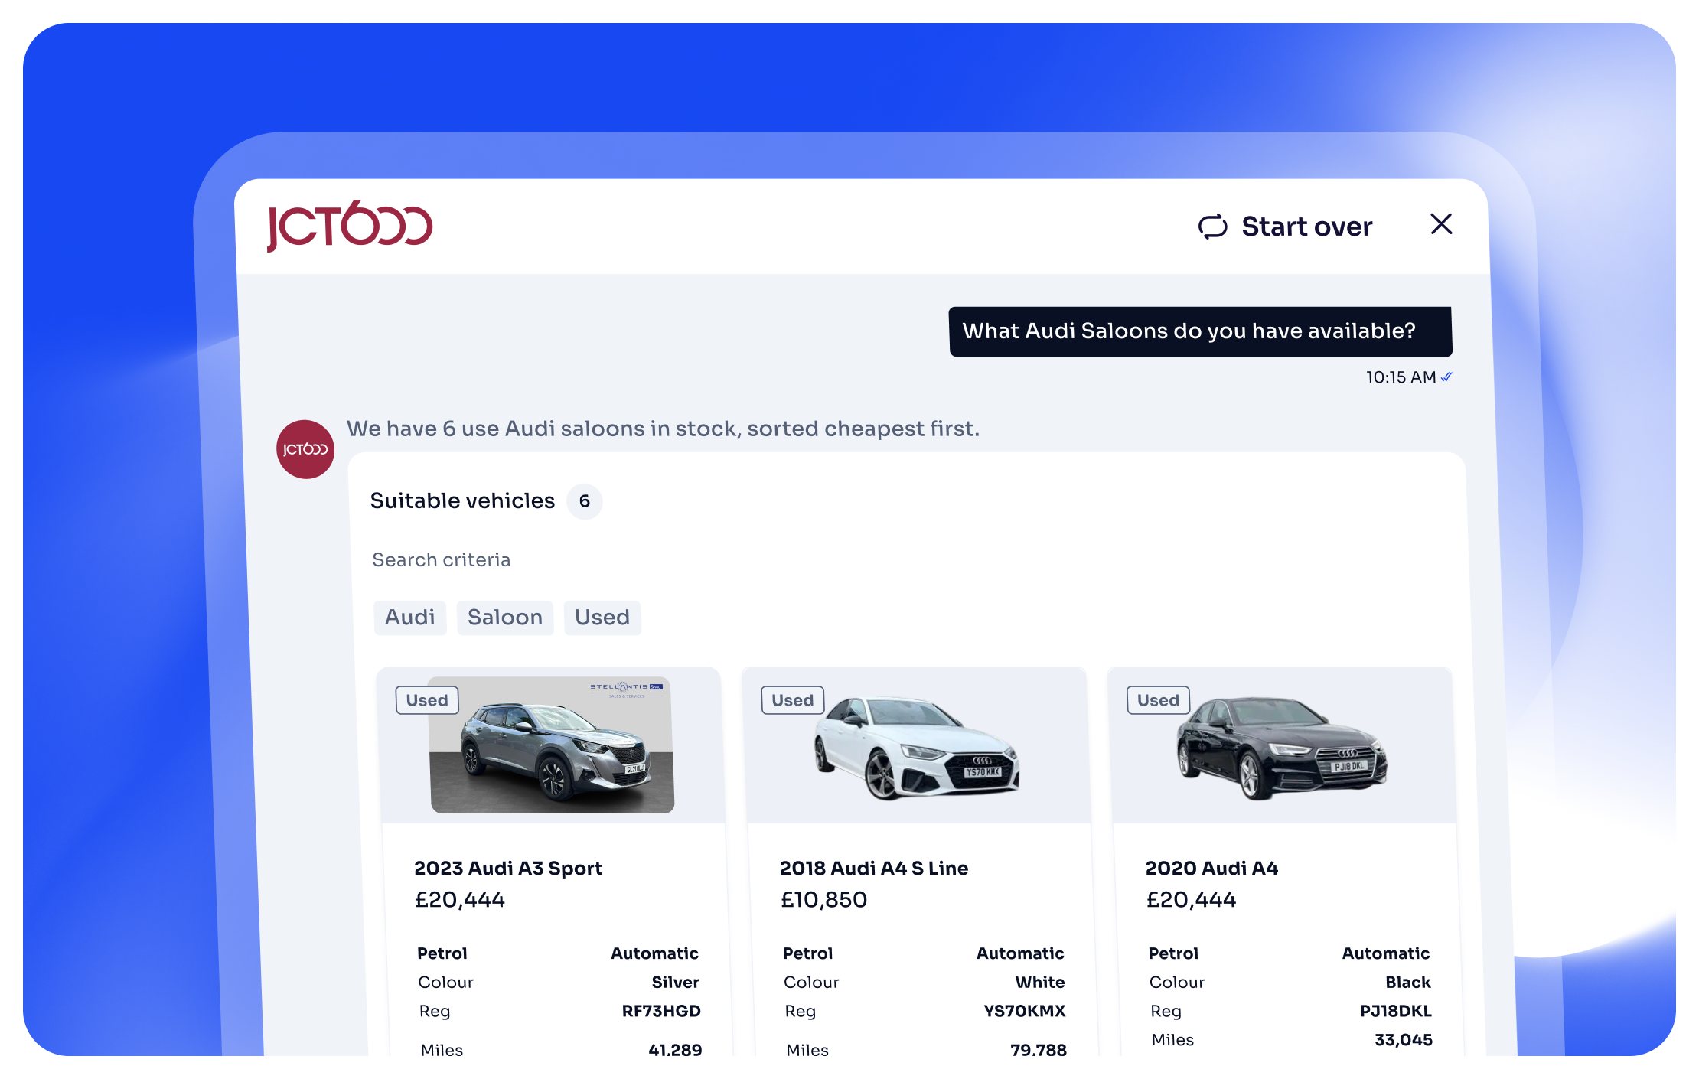Image resolution: width=1699 pixels, height=1079 pixels.
Task: Open the white 2018 Audi A4 S Line photo
Action: (x=917, y=748)
